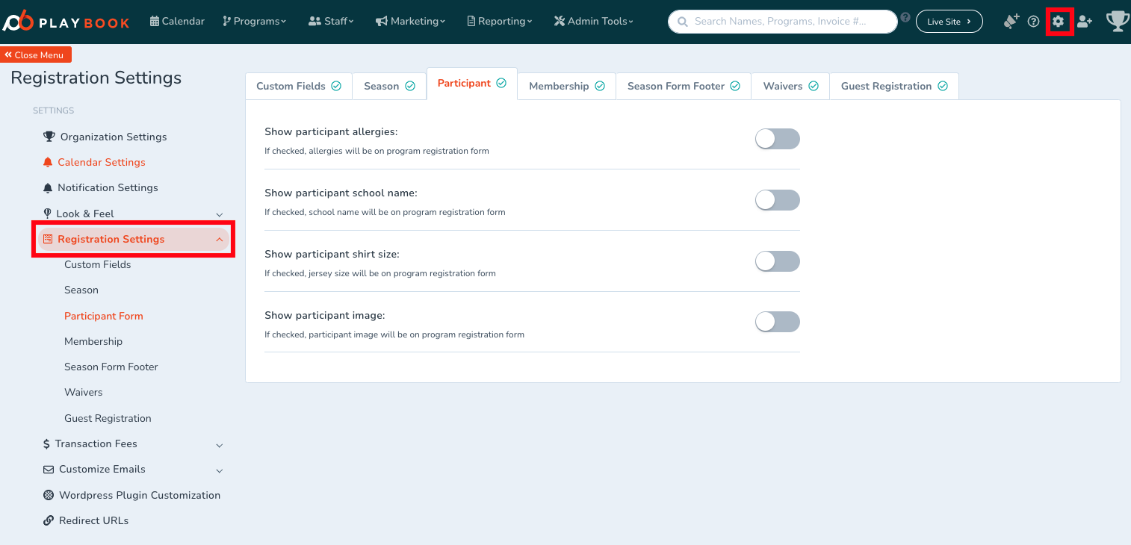Screen dimensions: 1131x545
Task: Click the sparkle announcements icon
Action: (x=1011, y=21)
